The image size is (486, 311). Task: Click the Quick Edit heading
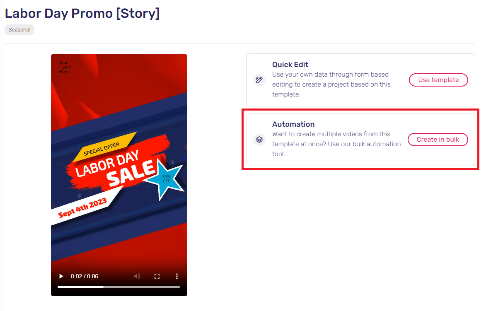(290, 65)
